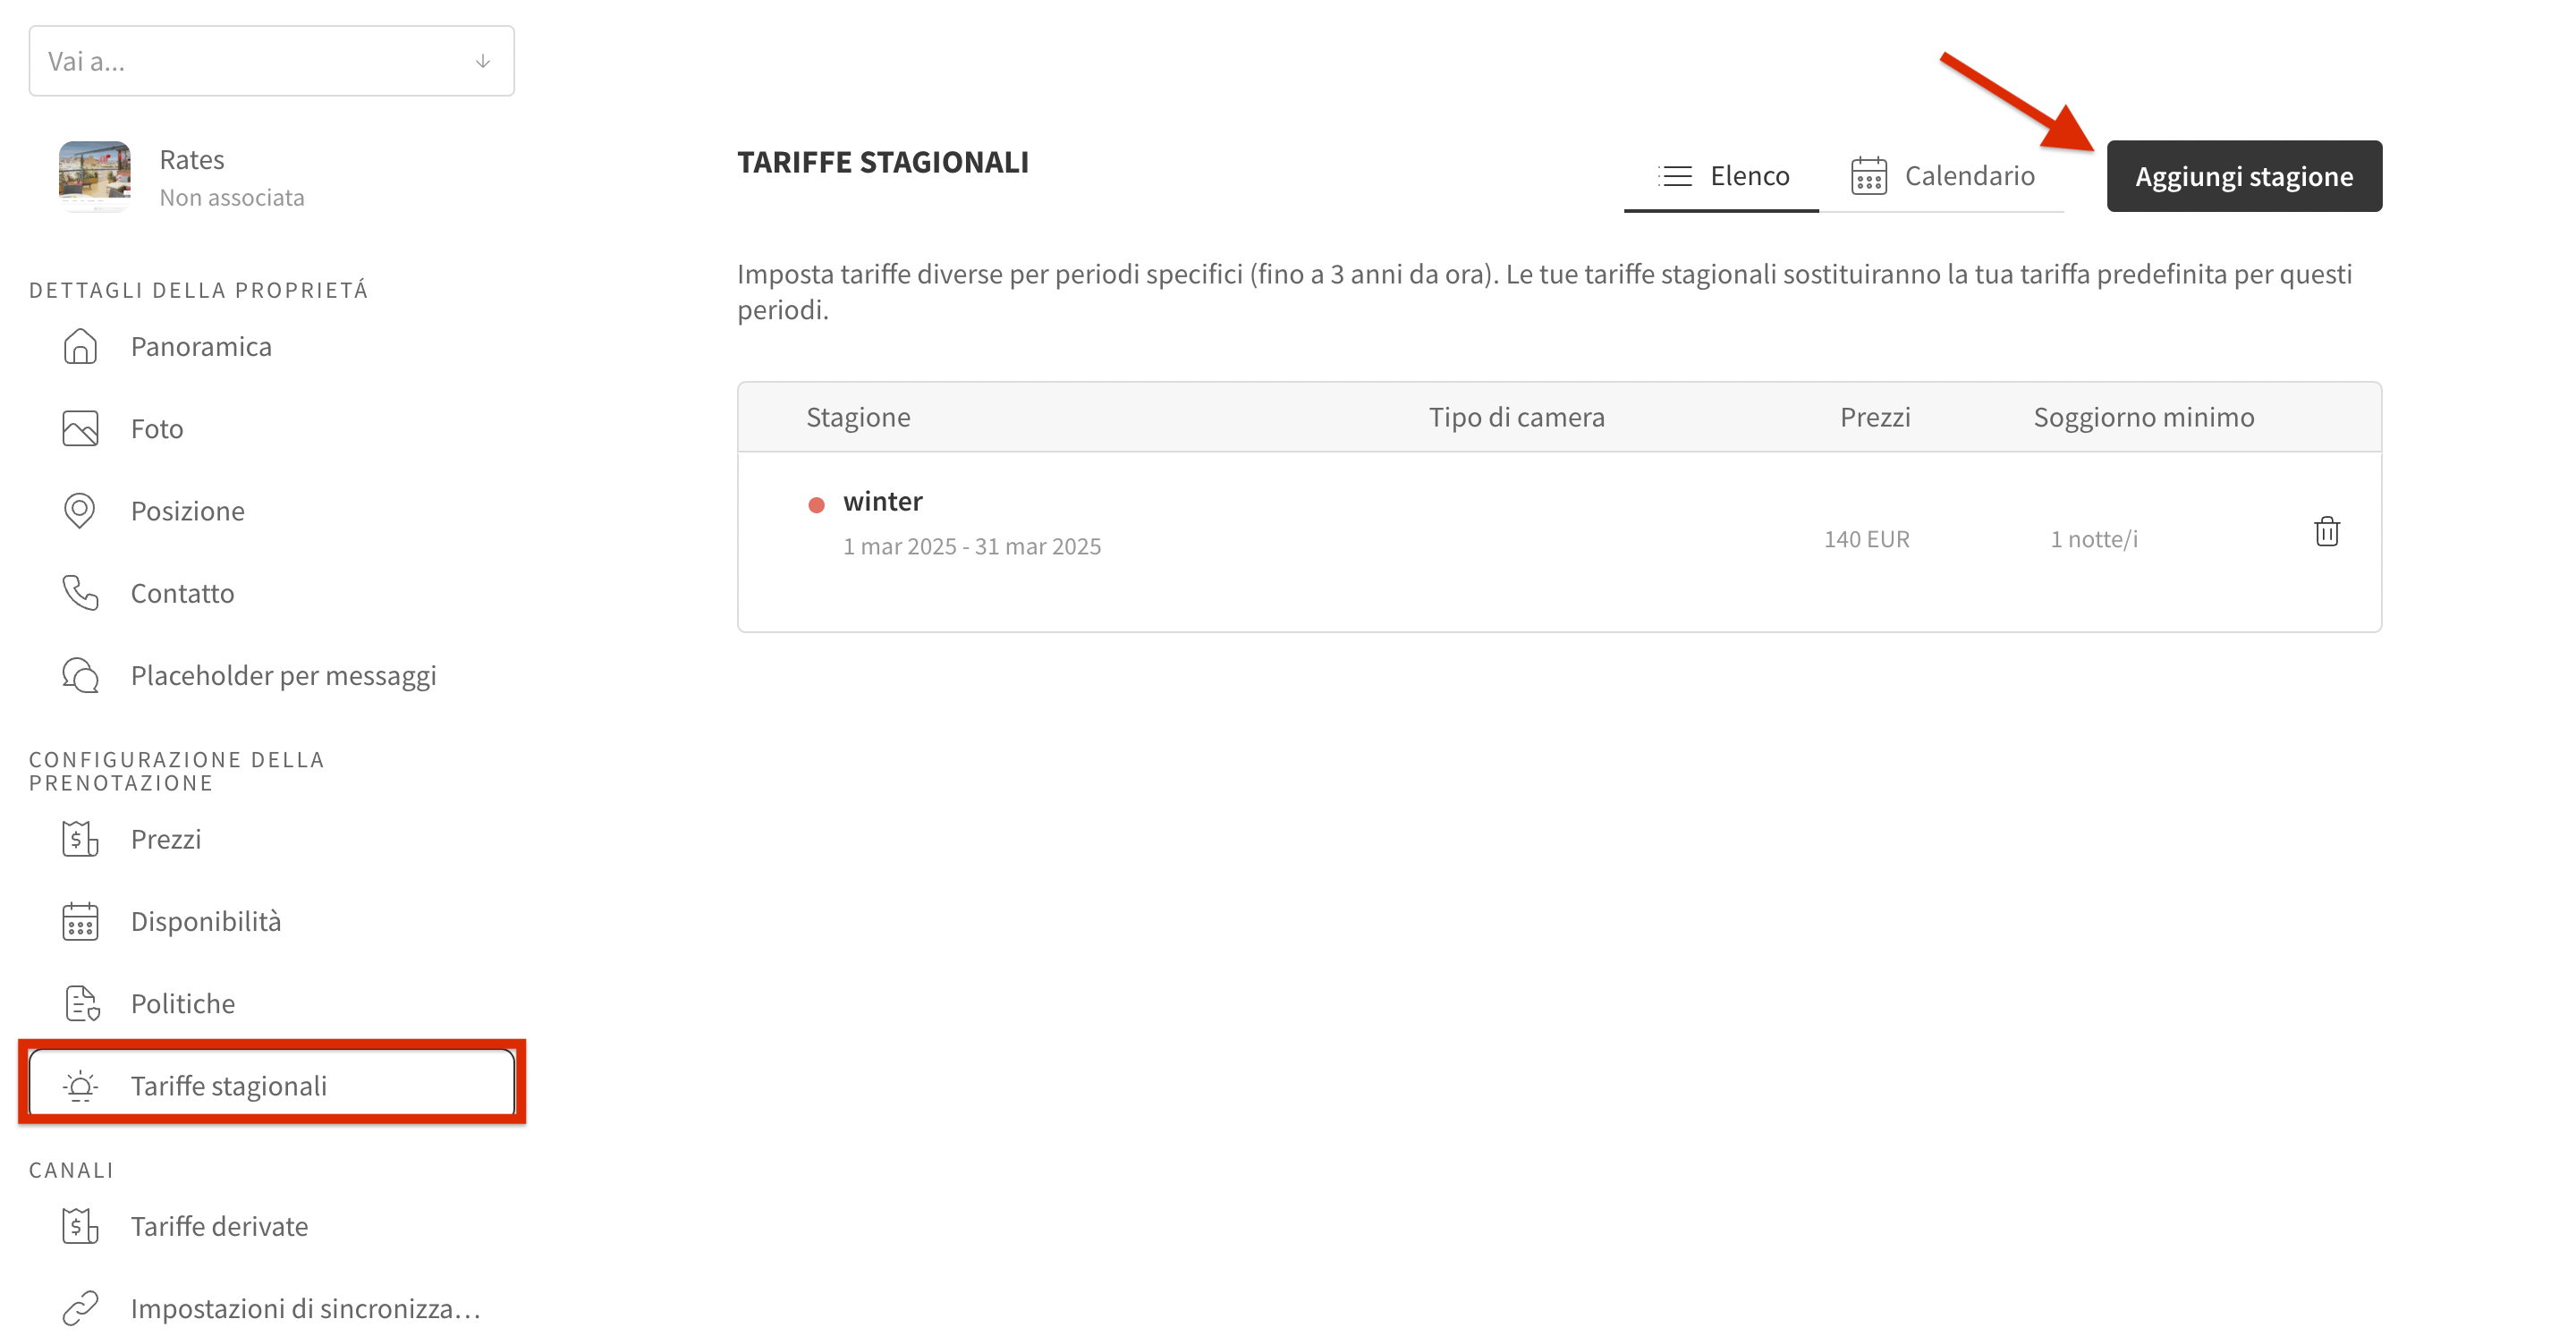Click the Panoramica house icon

[x=80, y=346]
